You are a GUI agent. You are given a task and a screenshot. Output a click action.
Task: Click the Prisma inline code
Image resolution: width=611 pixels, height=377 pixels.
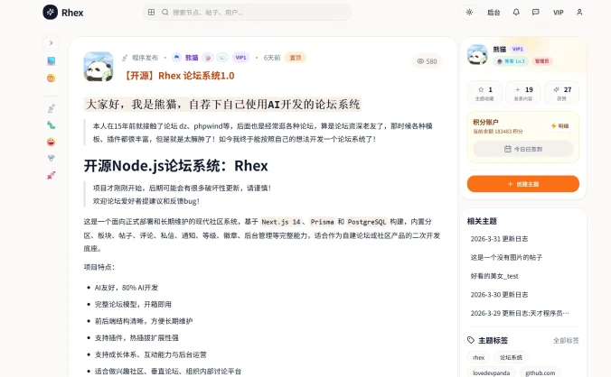tap(323, 222)
